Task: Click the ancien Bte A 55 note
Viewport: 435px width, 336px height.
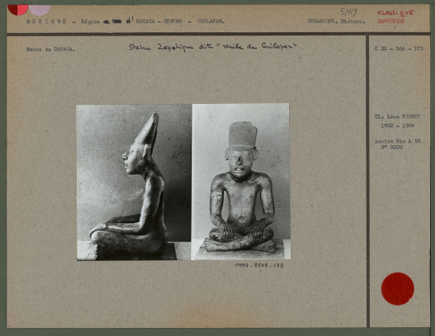Action: [398, 141]
